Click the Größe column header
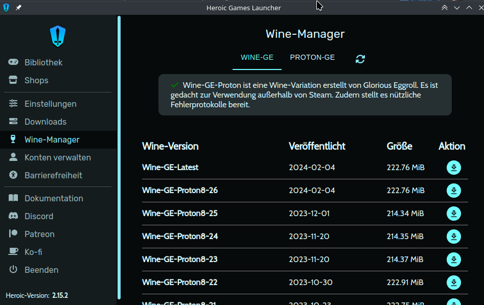Screen dimensions: 484x305 400,146
